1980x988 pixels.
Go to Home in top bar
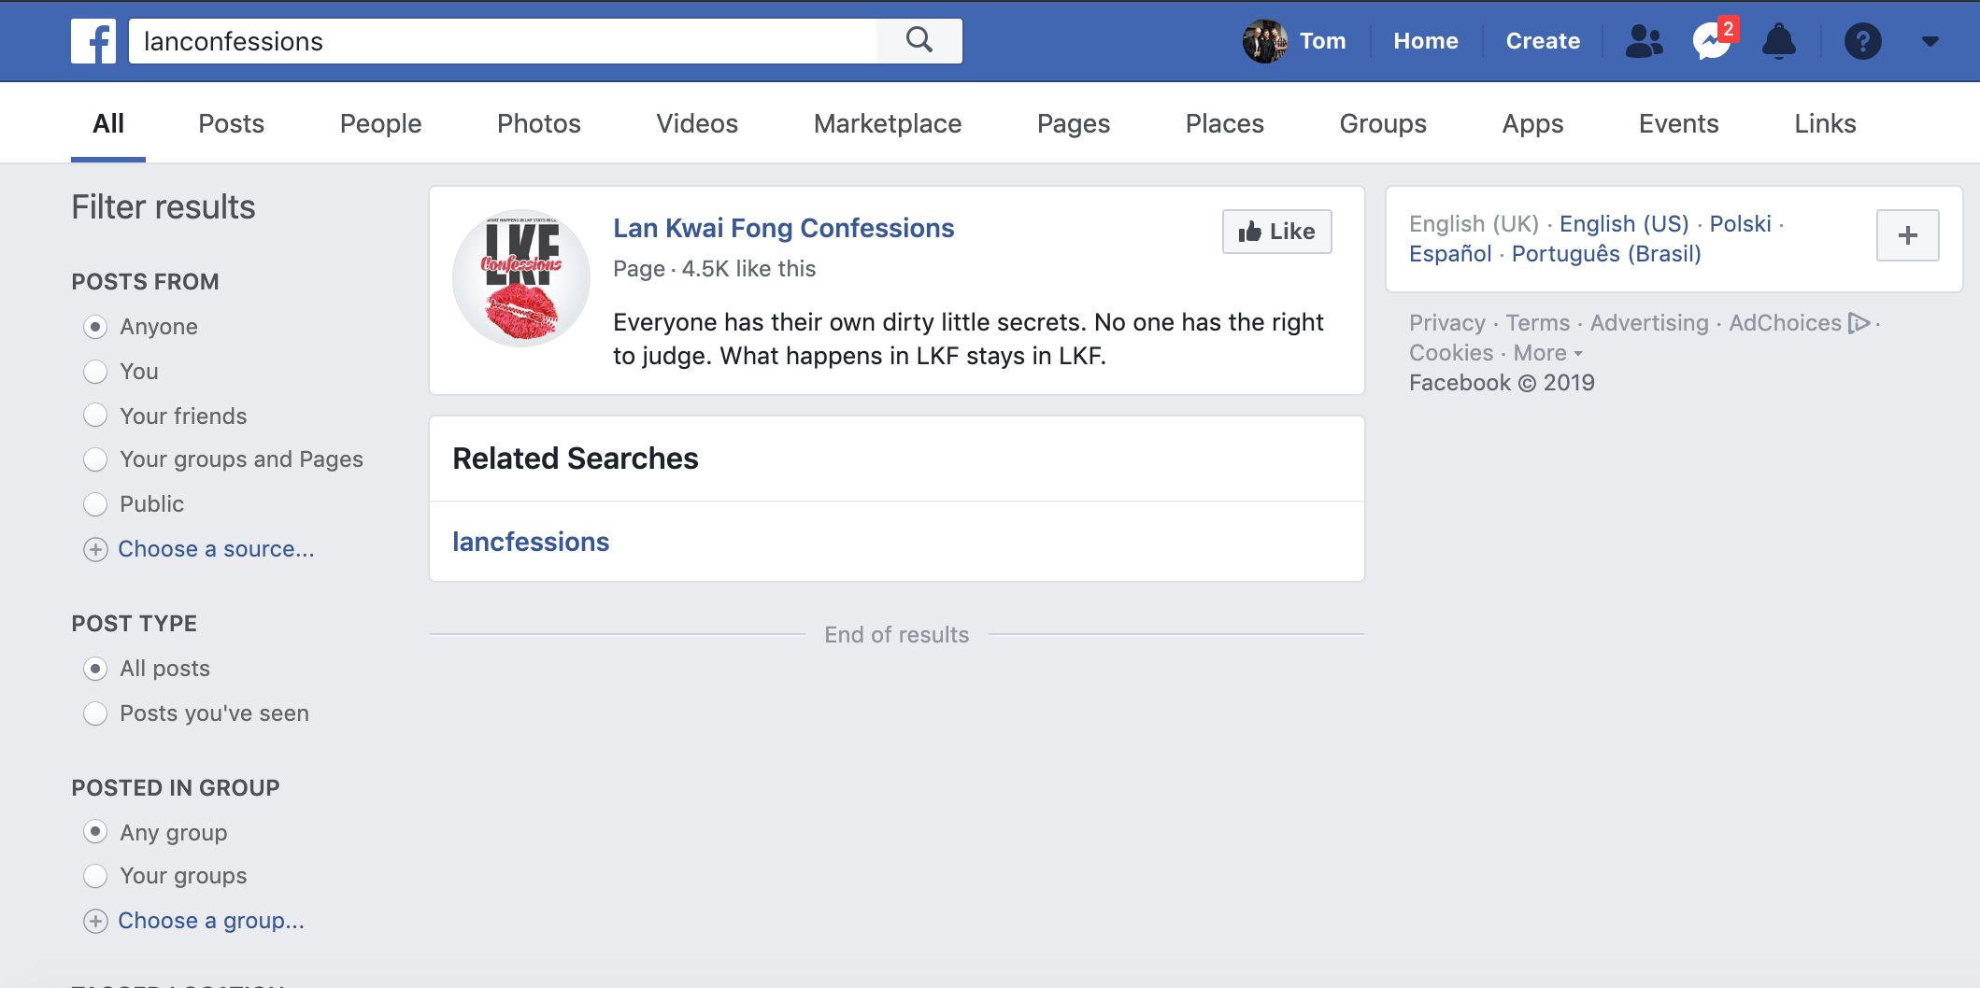[1425, 41]
